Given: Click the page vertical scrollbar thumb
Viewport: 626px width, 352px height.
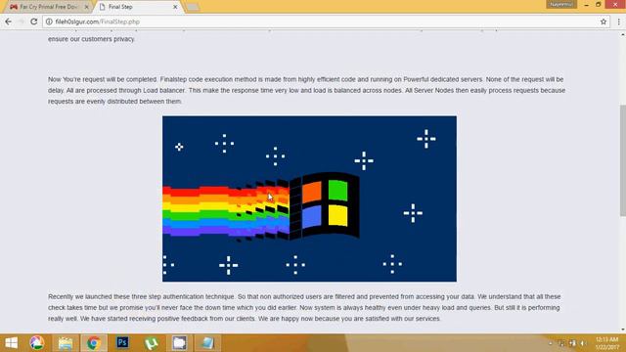Looking at the screenshot, I should [622, 160].
